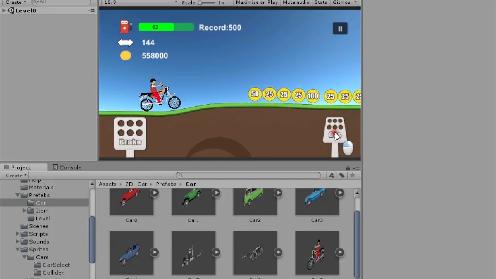Collapse the Prefabs folder in Project tree
The width and height of the screenshot is (496, 279).
[17, 195]
